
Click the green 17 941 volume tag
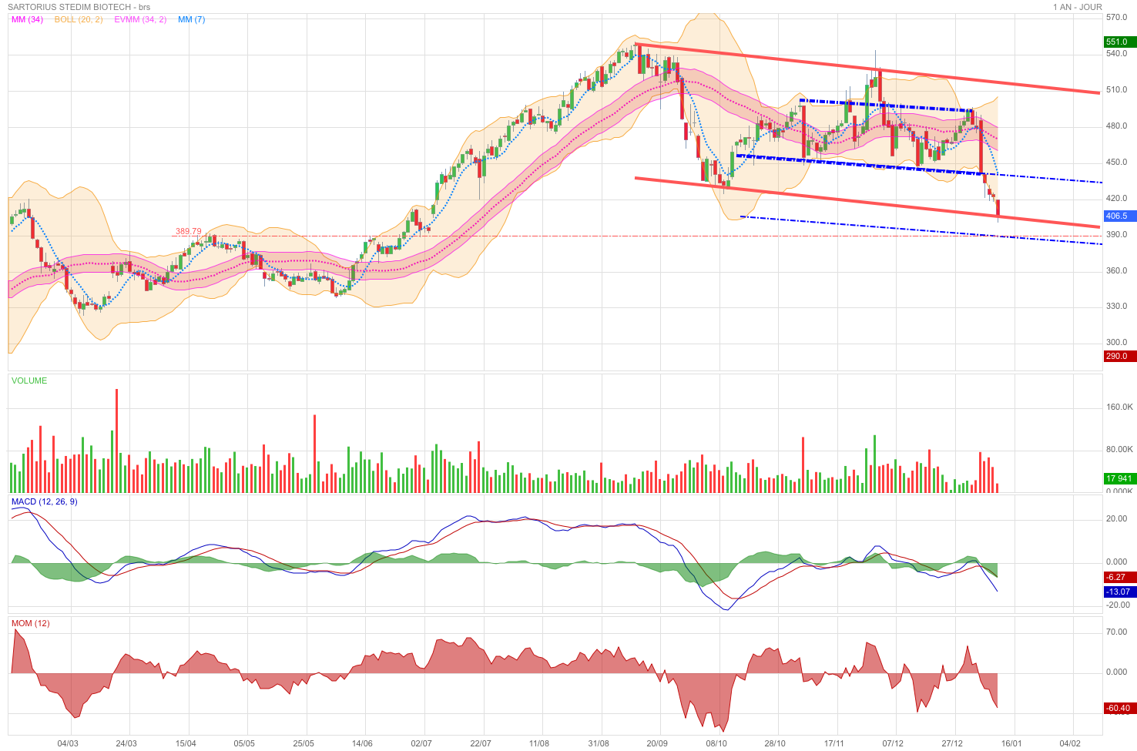[x=1119, y=478]
